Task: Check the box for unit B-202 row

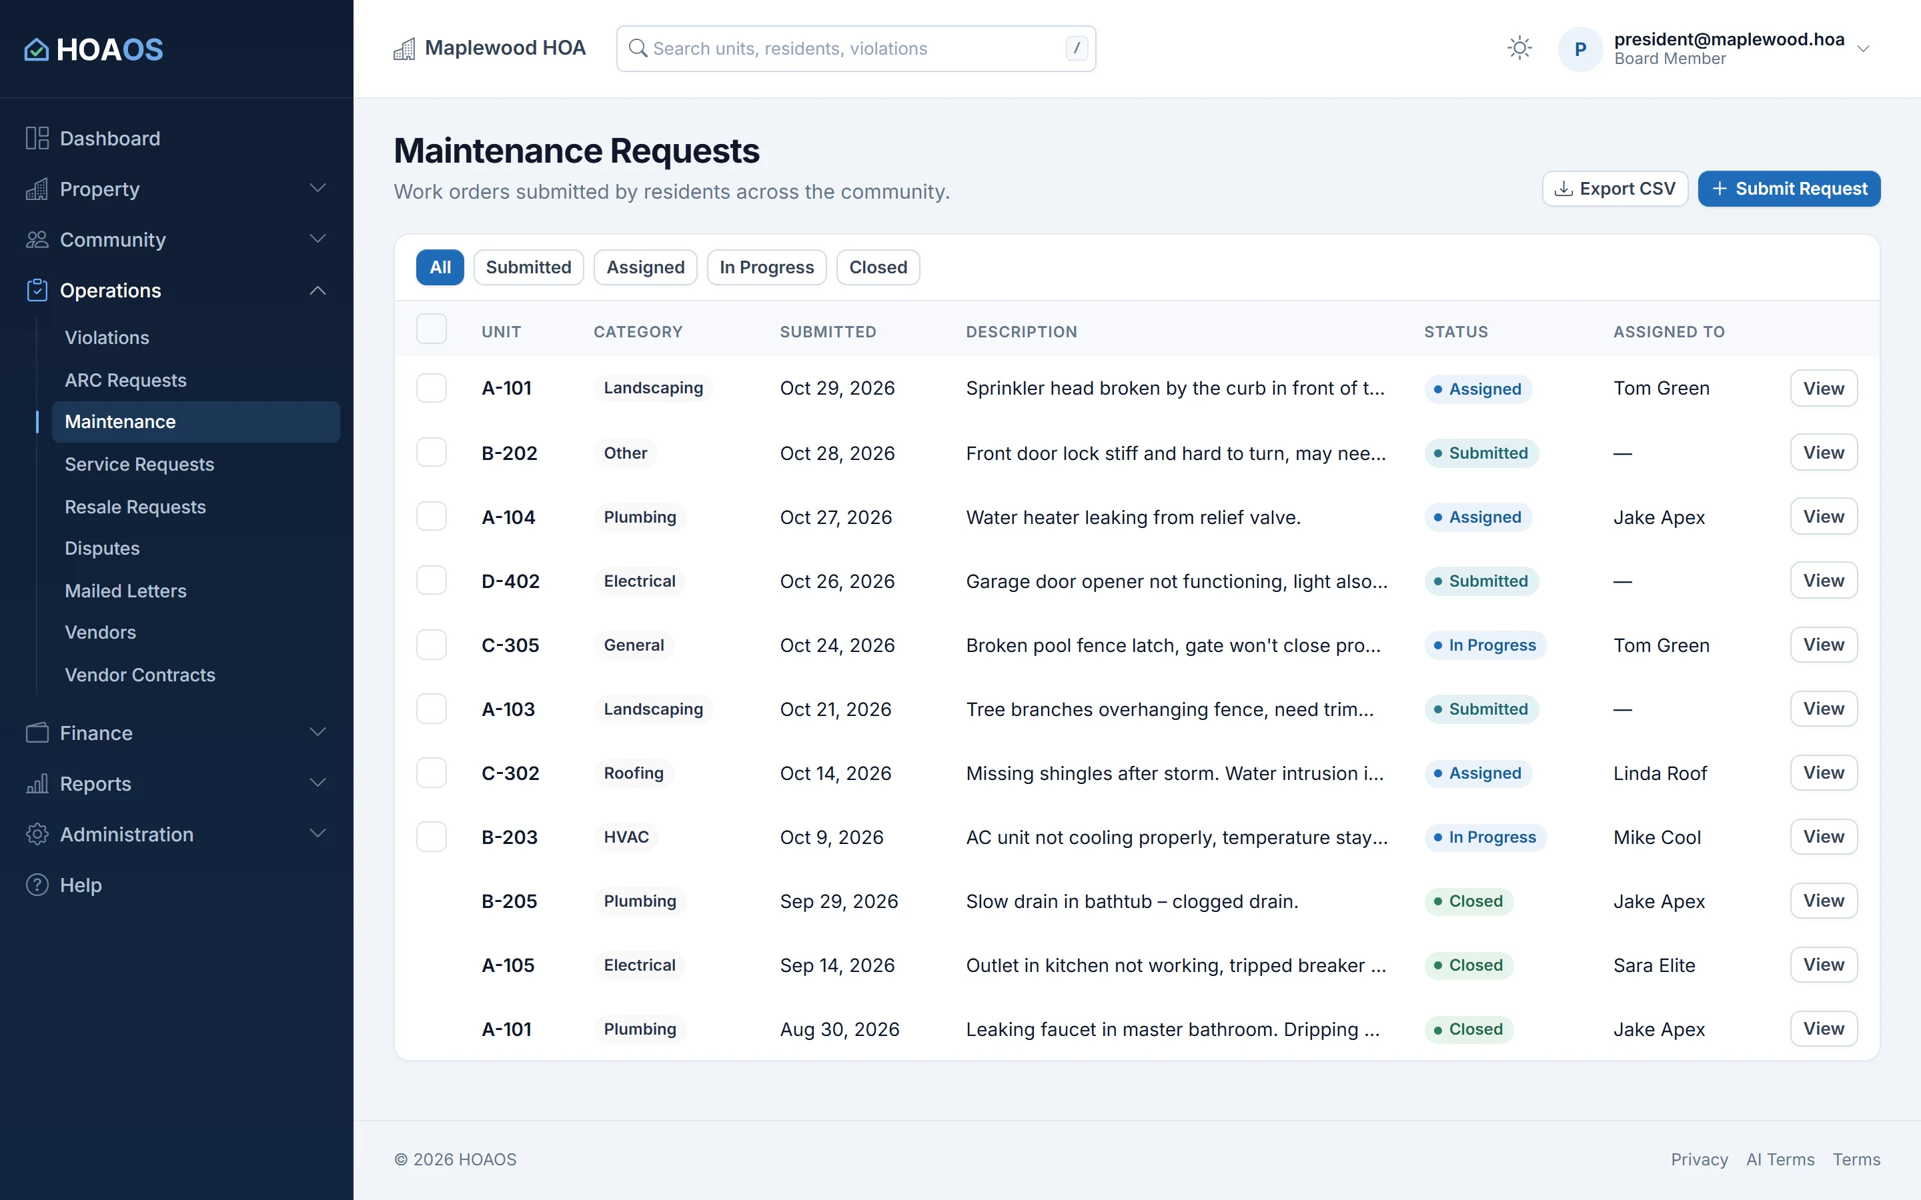Action: click(432, 453)
